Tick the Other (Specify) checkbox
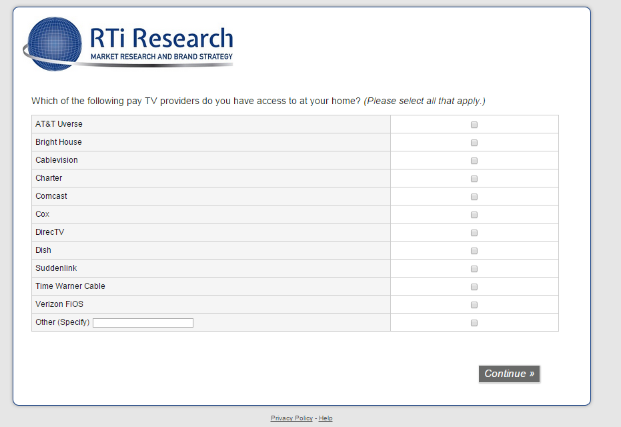Viewport: 621px width, 427px height. 474,323
